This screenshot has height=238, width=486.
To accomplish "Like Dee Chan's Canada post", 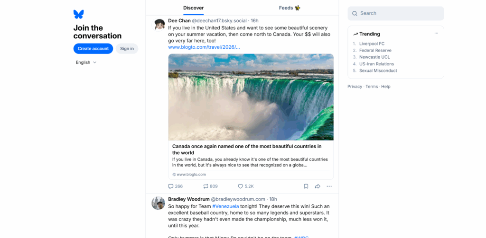I will (241, 186).
